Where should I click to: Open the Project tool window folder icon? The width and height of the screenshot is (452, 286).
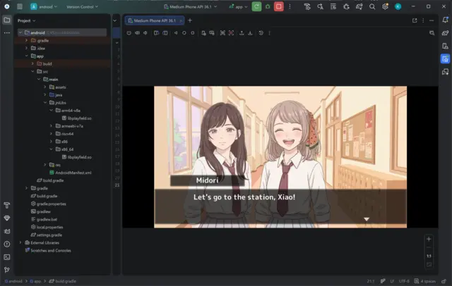point(7,20)
